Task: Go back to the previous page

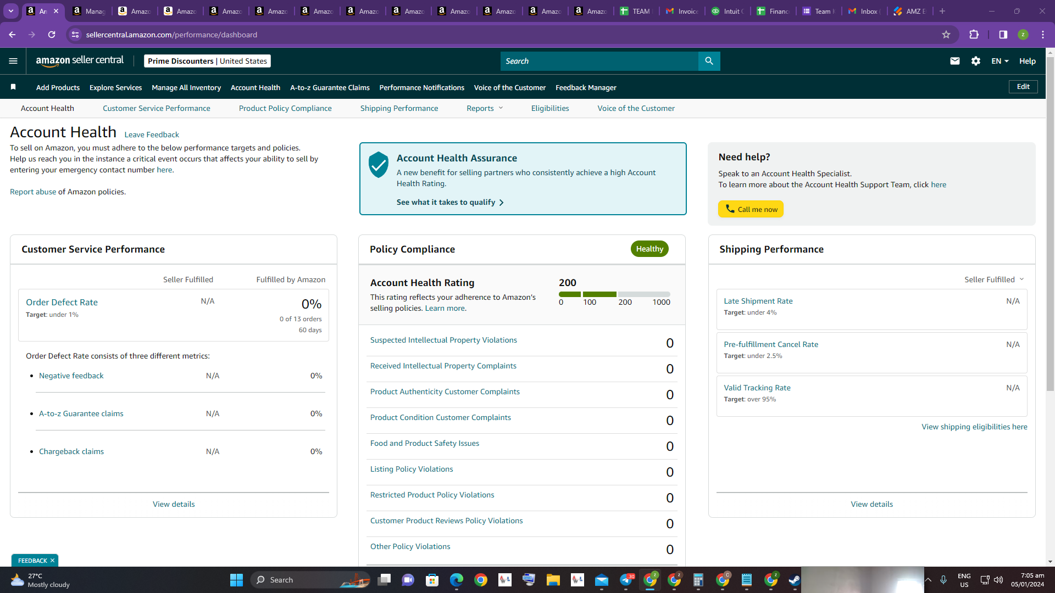Action: tap(12, 35)
